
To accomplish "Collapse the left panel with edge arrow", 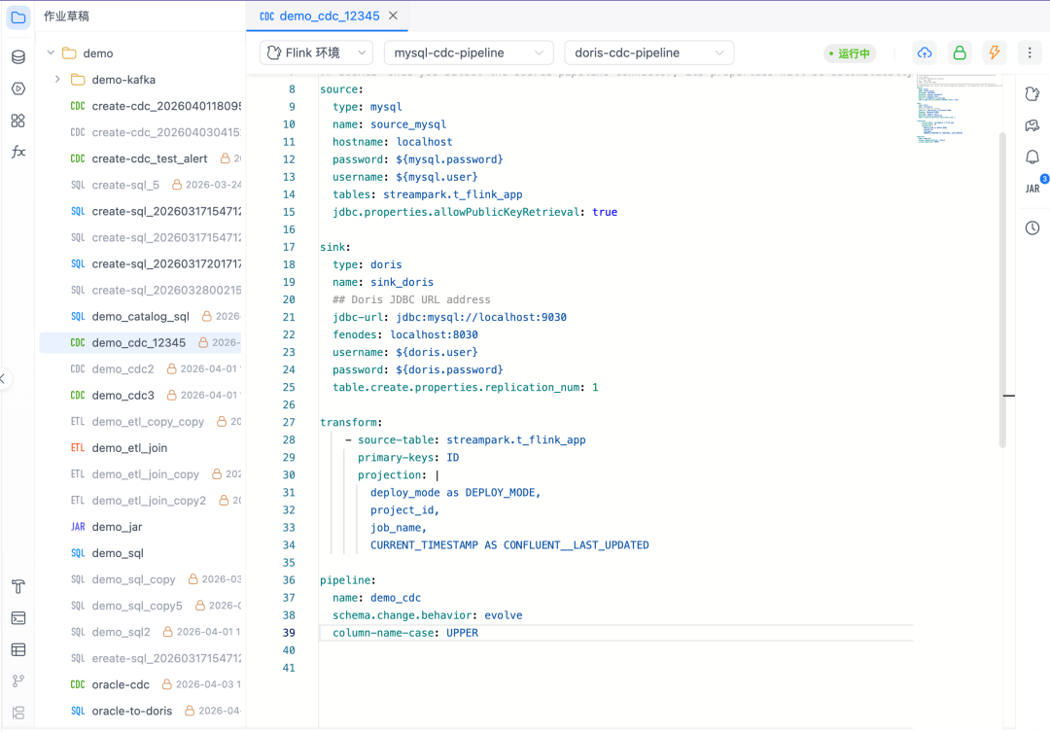I will pyautogui.click(x=3, y=378).
